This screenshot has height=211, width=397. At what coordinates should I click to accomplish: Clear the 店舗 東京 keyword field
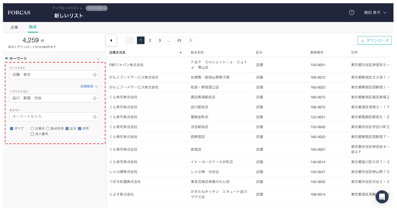[95, 75]
